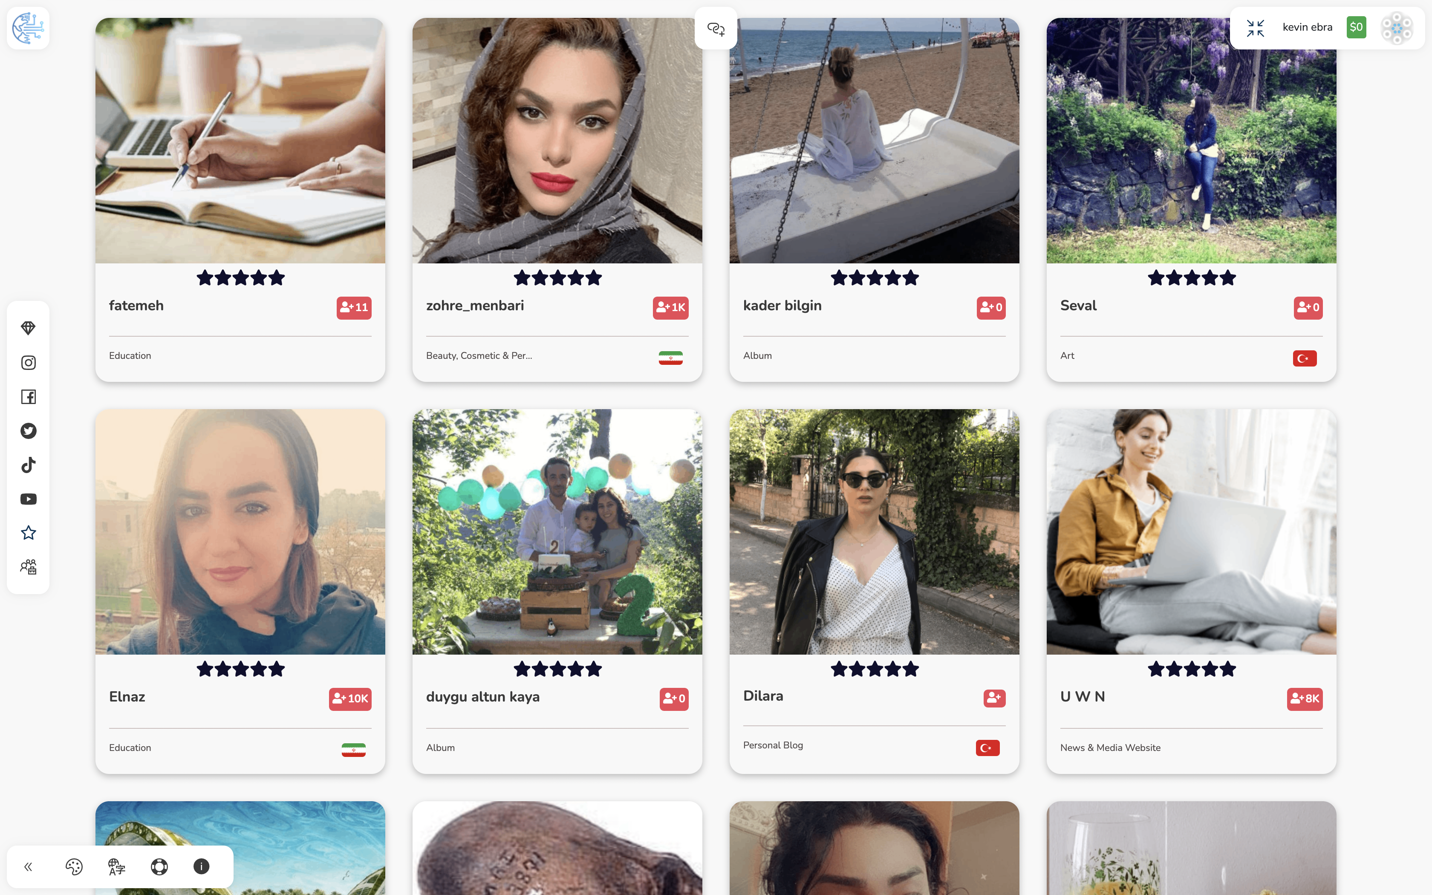Click the diamond icon in the sidebar
The height and width of the screenshot is (895, 1432).
(x=28, y=328)
